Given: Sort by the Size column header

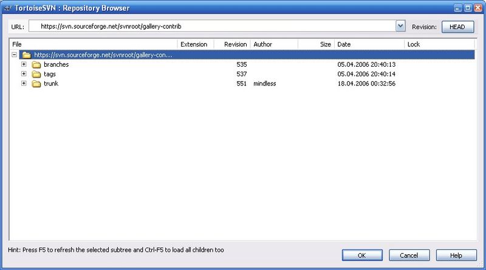Looking at the screenshot, I should [316, 44].
